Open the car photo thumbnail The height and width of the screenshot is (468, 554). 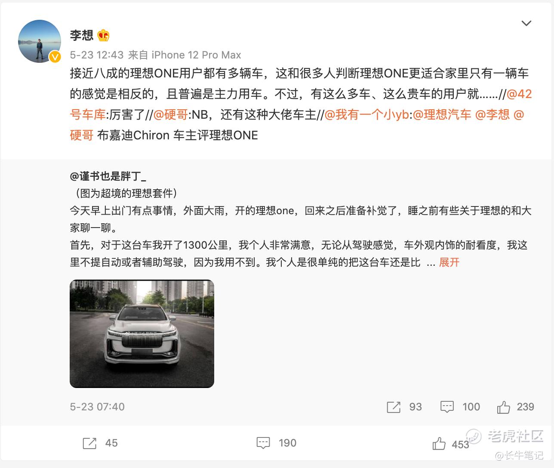click(142, 334)
